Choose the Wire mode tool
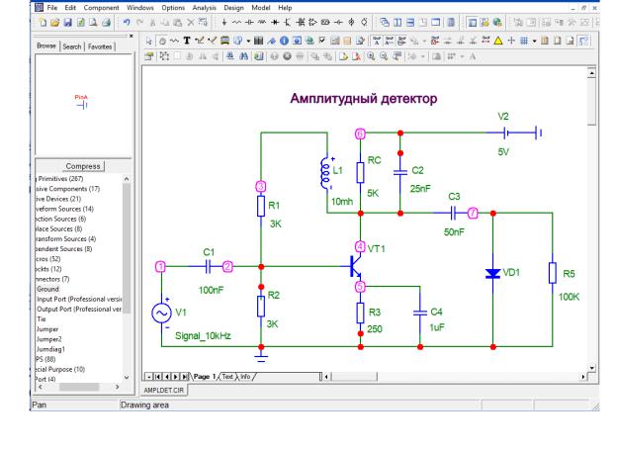Viewport: 617px width, 449px height. point(200,41)
